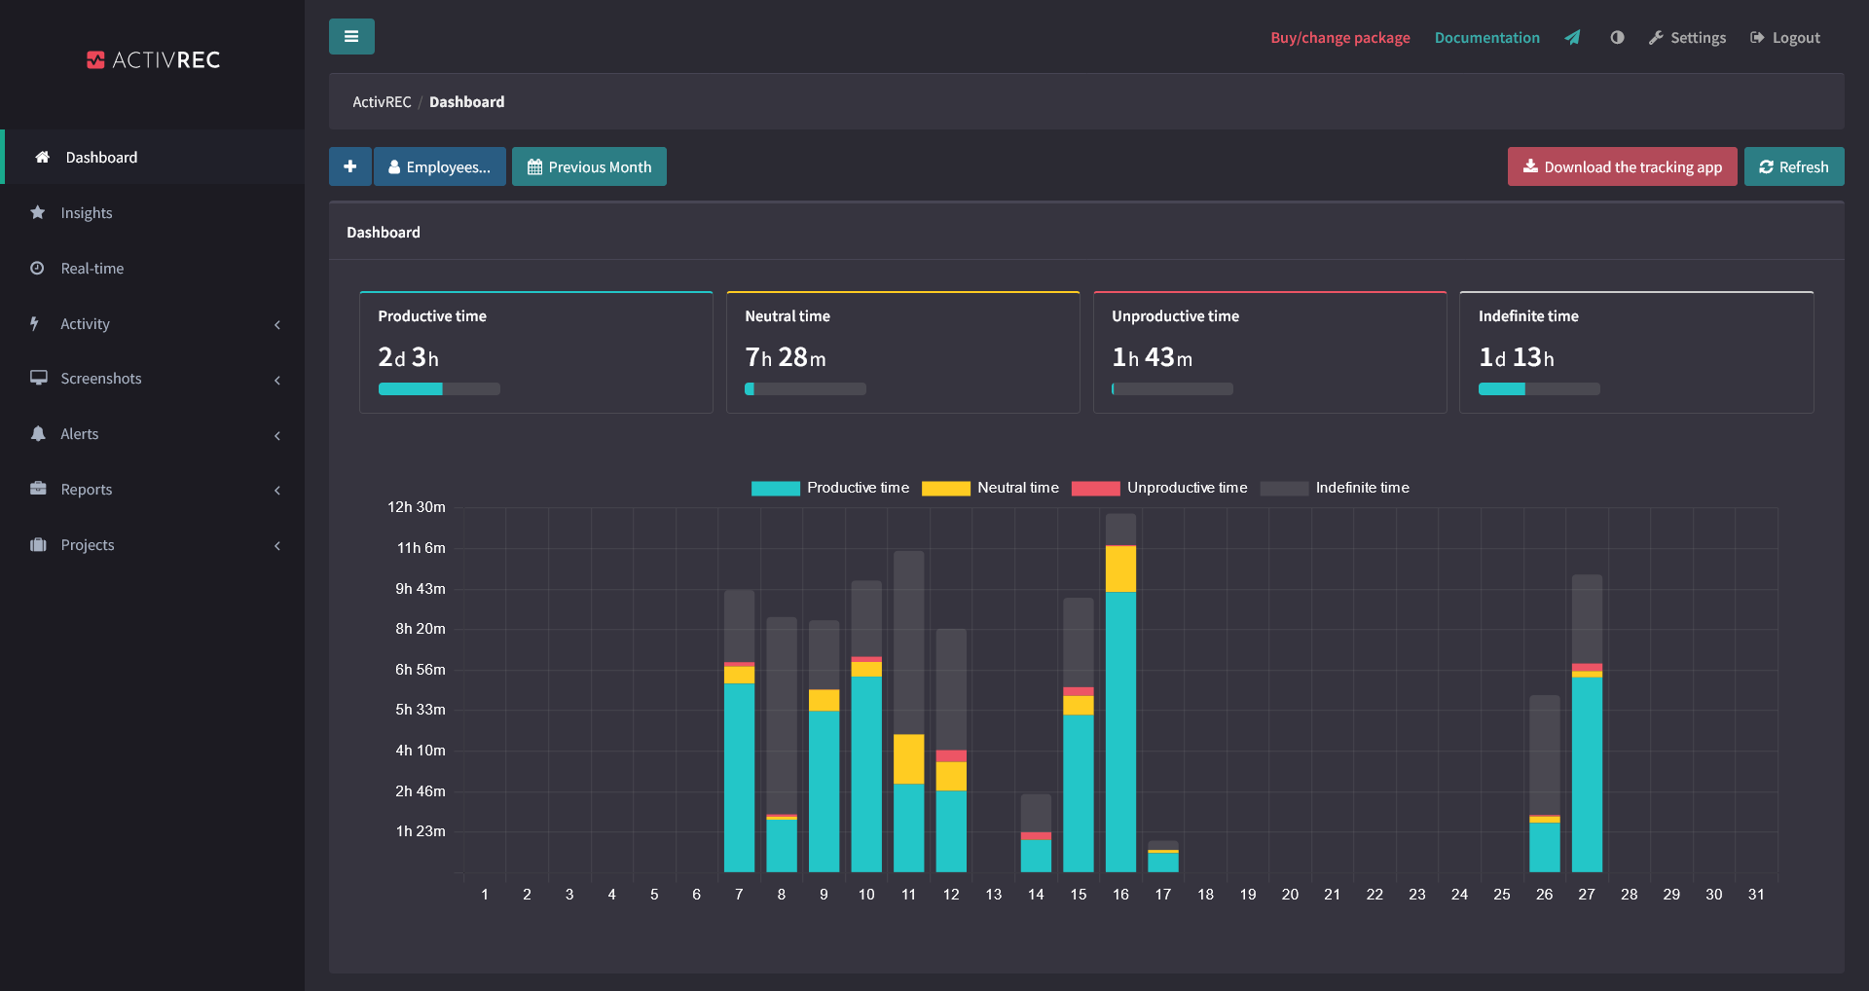Click the Alerts bell icon
Screen dimensions: 1869x991
click(38, 434)
